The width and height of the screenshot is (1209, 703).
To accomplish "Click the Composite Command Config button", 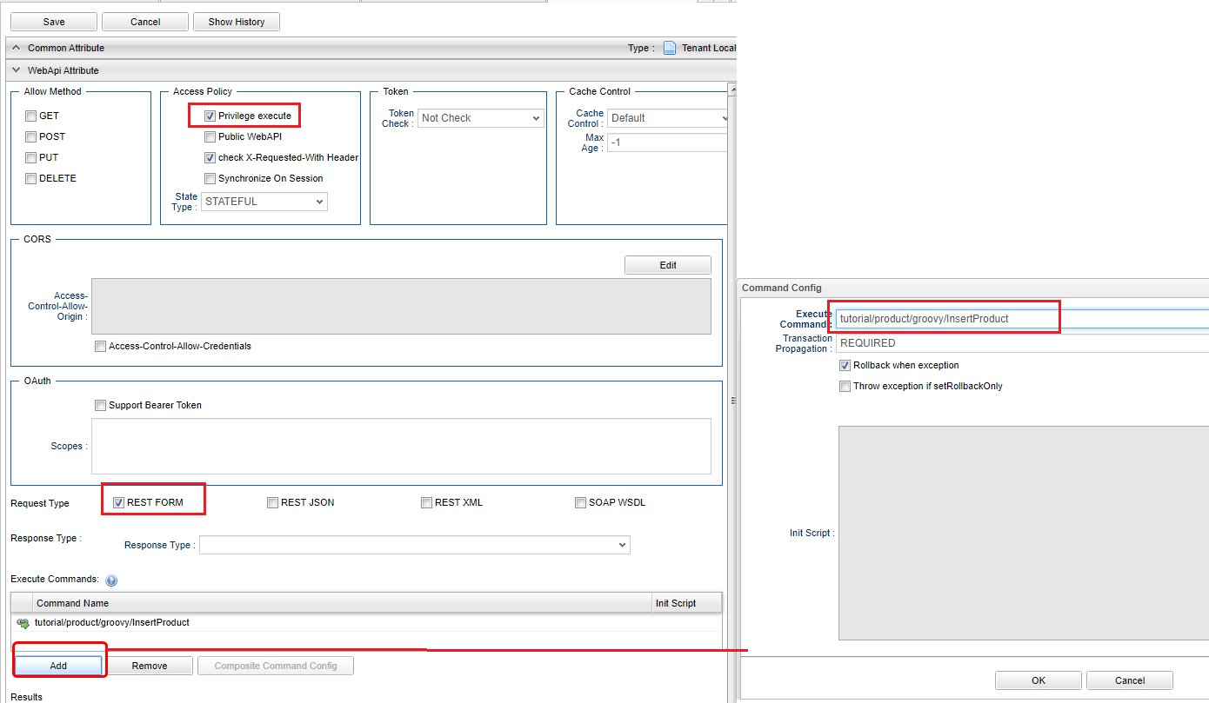I will pyautogui.click(x=276, y=666).
